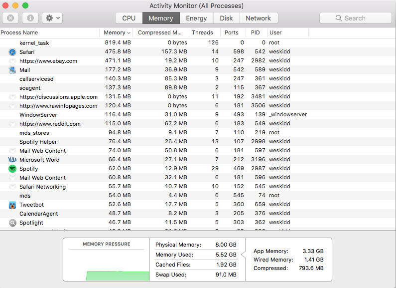Image resolution: width=396 pixels, height=288 pixels.
Task: Sort by Process Name column
Action: coord(49,32)
